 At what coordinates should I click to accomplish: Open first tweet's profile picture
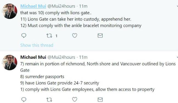coord(10,11)
